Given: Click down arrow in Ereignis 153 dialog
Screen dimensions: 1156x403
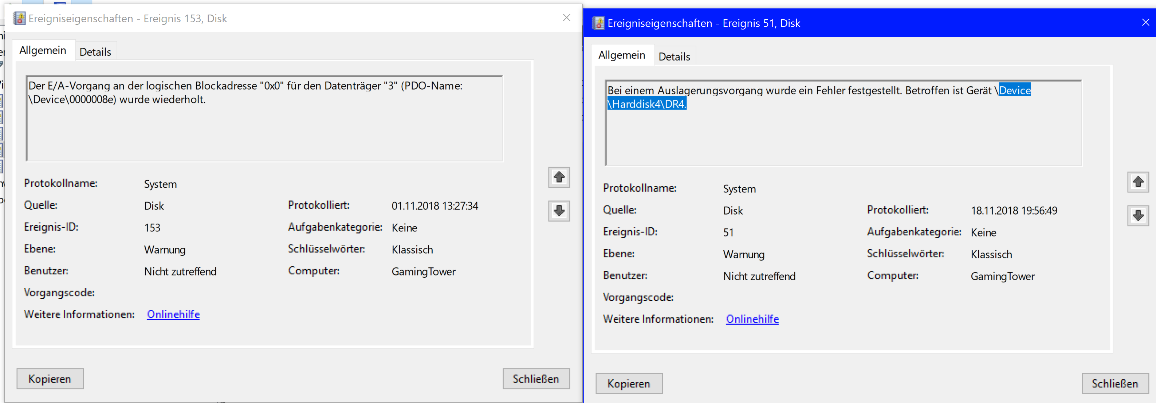Looking at the screenshot, I should pos(559,211).
